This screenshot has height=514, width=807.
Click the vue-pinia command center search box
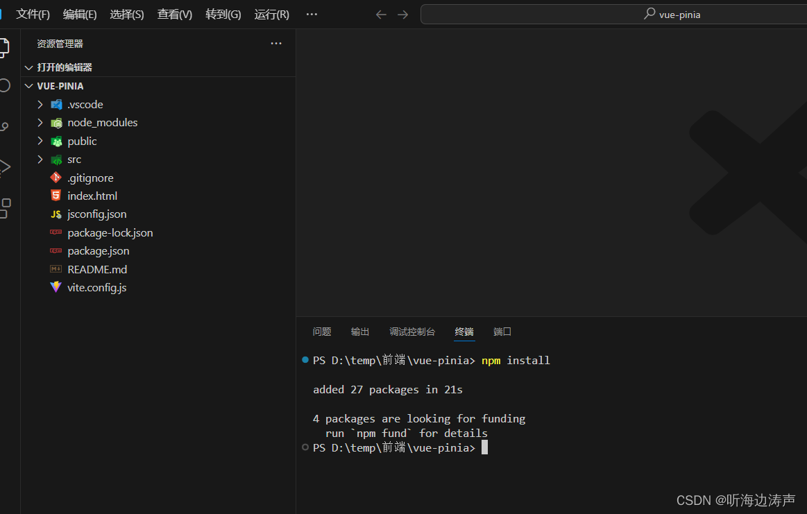(x=613, y=15)
